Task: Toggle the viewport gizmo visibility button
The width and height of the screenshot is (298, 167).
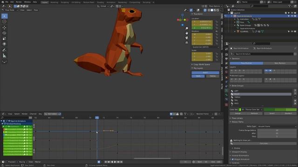Action: tap(191, 10)
